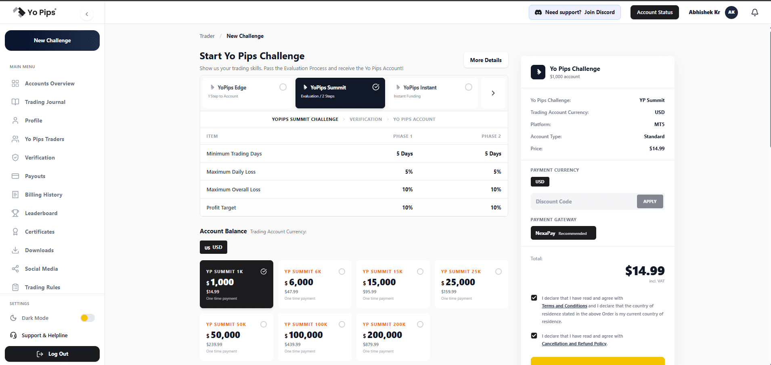This screenshot has height=365, width=771.
Task: Click the Leaderboard trophy icon
Action: [x=15, y=213]
